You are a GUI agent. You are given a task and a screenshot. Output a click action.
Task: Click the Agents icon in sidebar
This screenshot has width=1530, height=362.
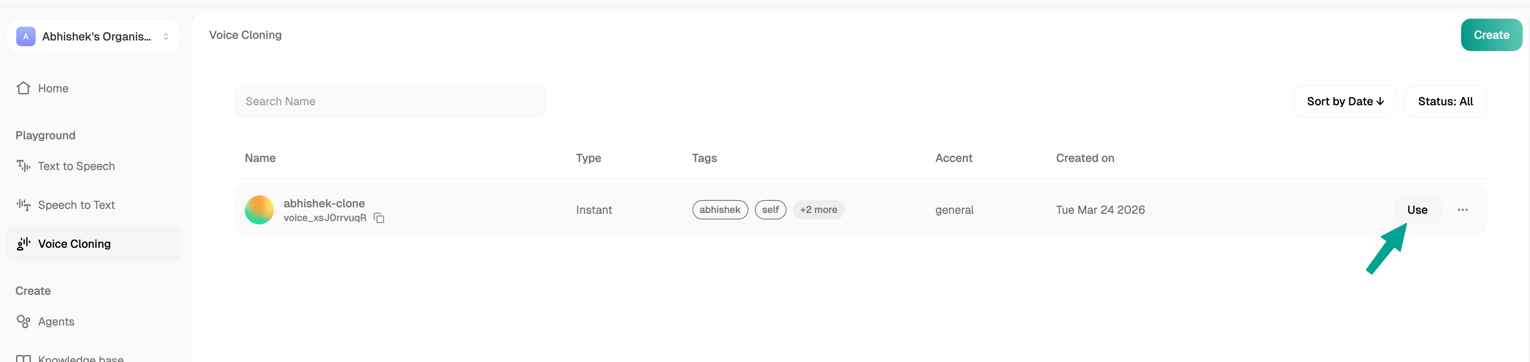23,322
